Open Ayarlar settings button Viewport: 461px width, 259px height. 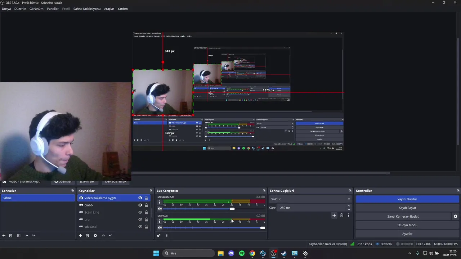click(x=407, y=234)
